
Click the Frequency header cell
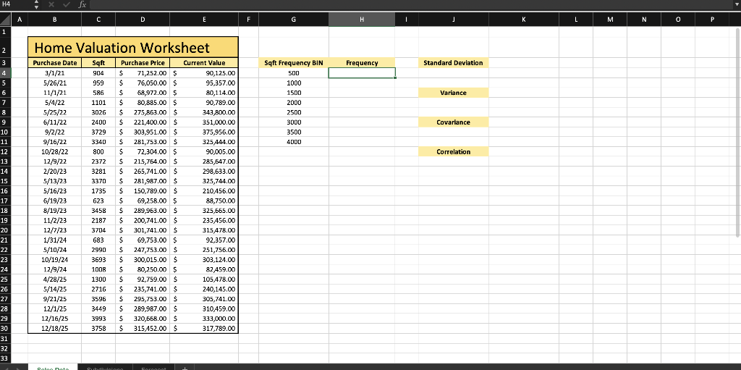pos(362,63)
